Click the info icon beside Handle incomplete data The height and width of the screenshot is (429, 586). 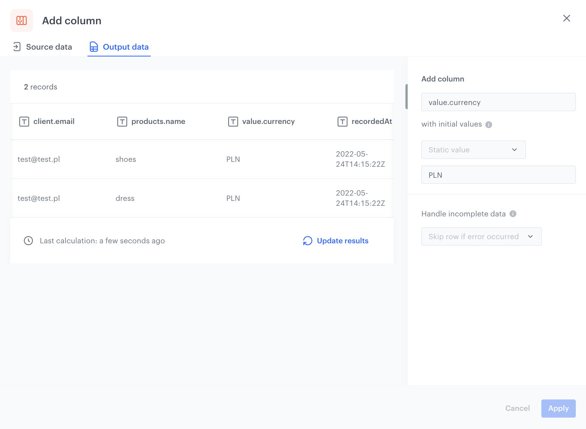click(x=513, y=214)
